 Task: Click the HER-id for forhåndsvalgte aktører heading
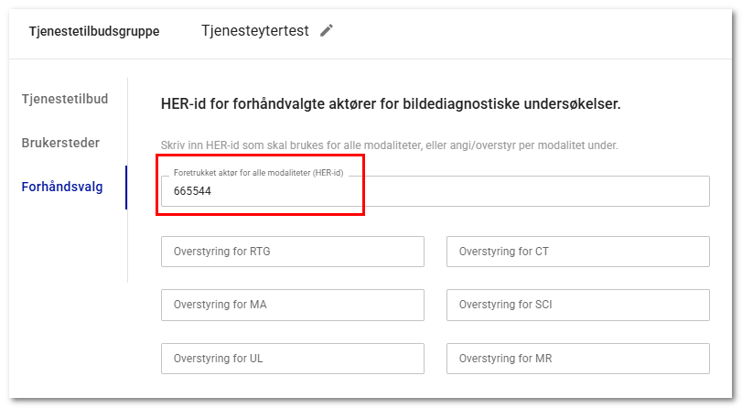click(x=391, y=104)
